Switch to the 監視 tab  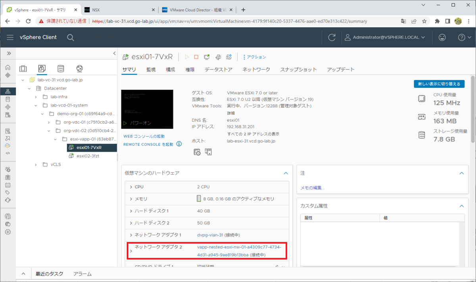(x=151, y=70)
